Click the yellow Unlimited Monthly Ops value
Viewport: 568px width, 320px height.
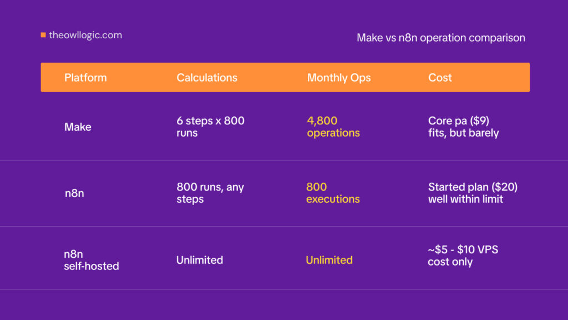(329, 260)
